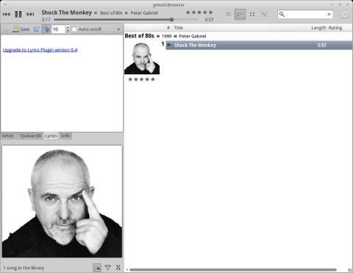The image size is (353, 273).
Task: Click the small album cover thumbnail
Action: (x=142, y=58)
